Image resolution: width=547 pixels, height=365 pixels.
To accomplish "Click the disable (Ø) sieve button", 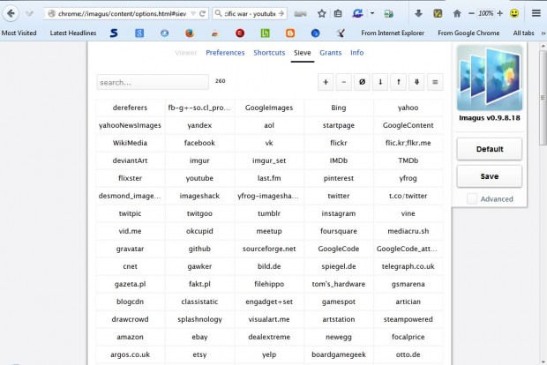I will point(362,82).
